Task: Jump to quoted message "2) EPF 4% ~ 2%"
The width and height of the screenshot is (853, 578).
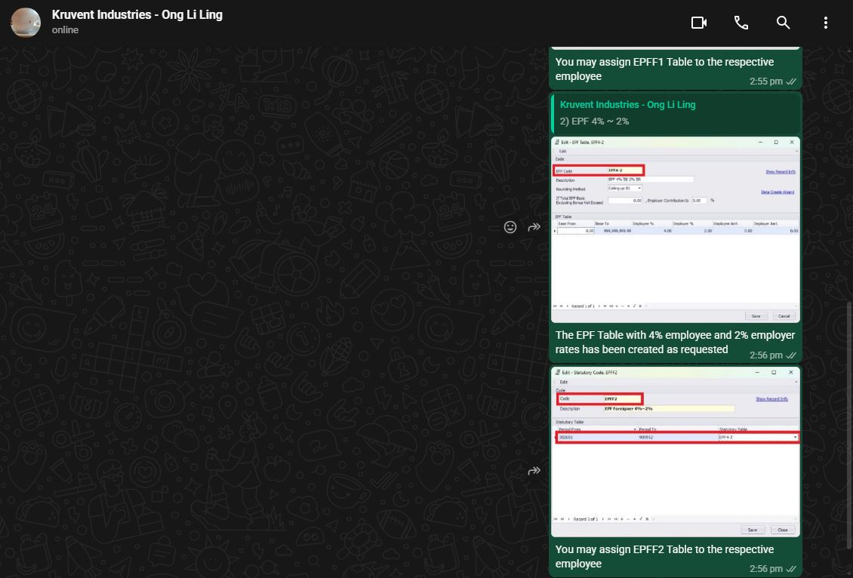Action: point(676,114)
